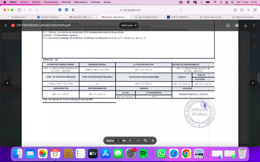Add PDF to Google Drive icon
The height and width of the screenshot is (162, 260).
(228, 26)
